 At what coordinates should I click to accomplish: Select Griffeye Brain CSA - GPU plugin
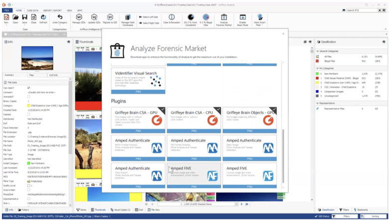tap(138, 120)
